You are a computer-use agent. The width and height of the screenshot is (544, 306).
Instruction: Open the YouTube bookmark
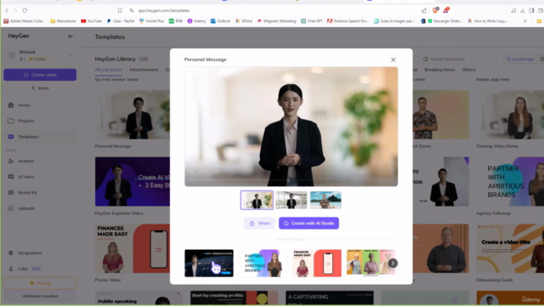pyautogui.click(x=91, y=21)
